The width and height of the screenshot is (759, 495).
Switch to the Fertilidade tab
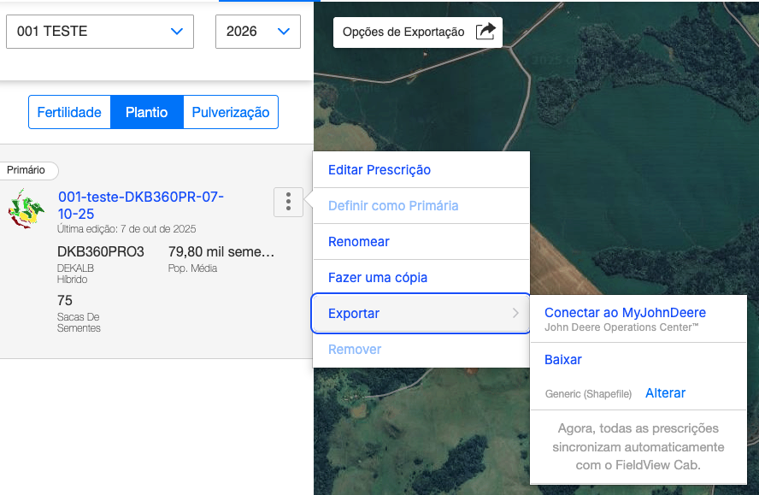point(69,112)
